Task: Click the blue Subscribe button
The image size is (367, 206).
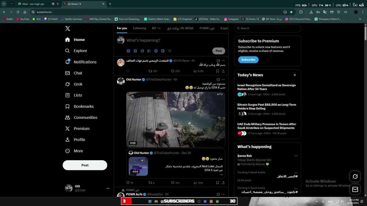Action: tap(248, 60)
